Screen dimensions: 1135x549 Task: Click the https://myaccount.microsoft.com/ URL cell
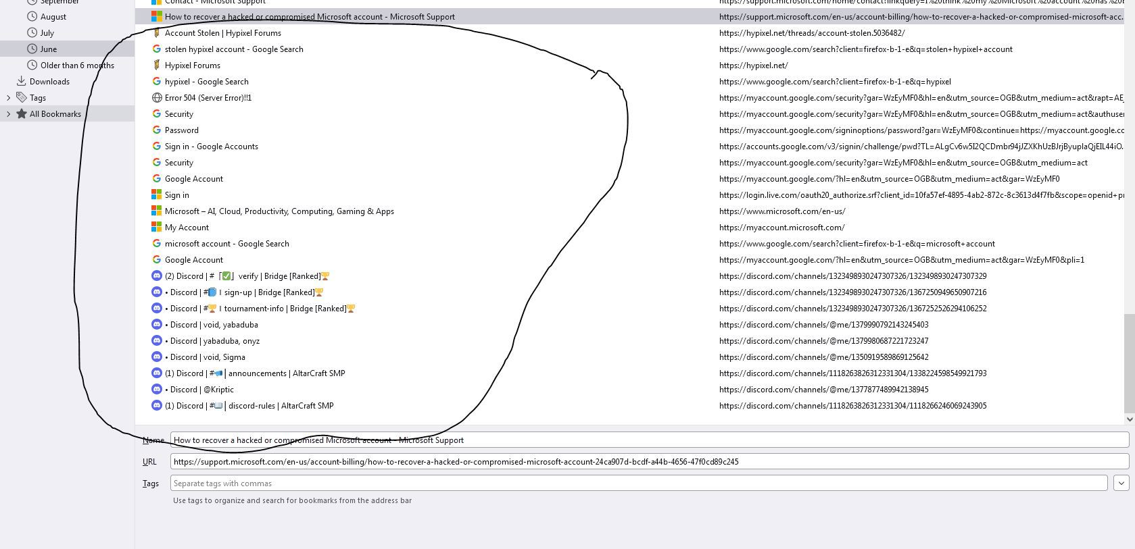[x=782, y=227]
